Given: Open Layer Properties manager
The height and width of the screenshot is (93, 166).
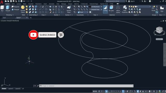Looking at the screenshot, I should (125, 9).
